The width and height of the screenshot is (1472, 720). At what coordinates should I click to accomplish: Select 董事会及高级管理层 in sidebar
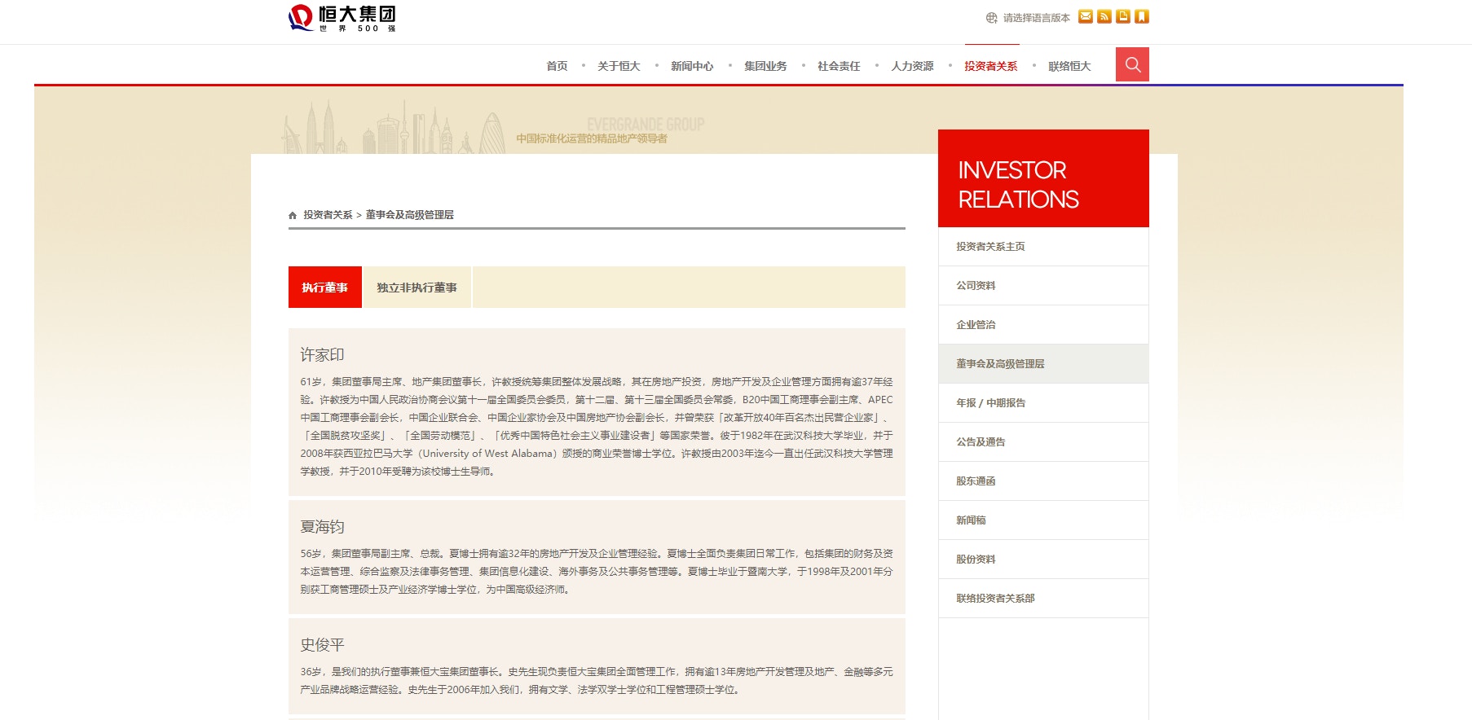tap(1043, 364)
